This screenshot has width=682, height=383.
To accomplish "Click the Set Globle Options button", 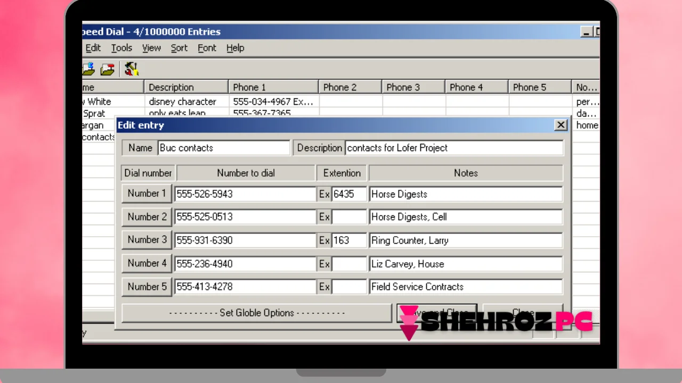I will 257,313.
